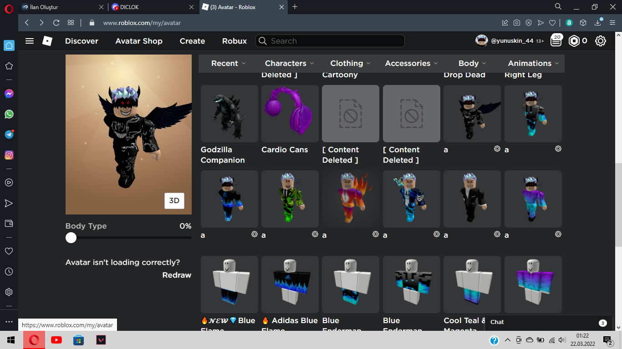The width and height of the screenshot is (622, 349).
Task: Open the Discover menu item
Action: pos(82,41)
